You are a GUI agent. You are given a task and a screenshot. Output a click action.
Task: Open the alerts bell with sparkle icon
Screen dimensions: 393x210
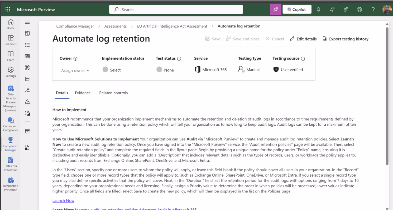click(332, 9)
